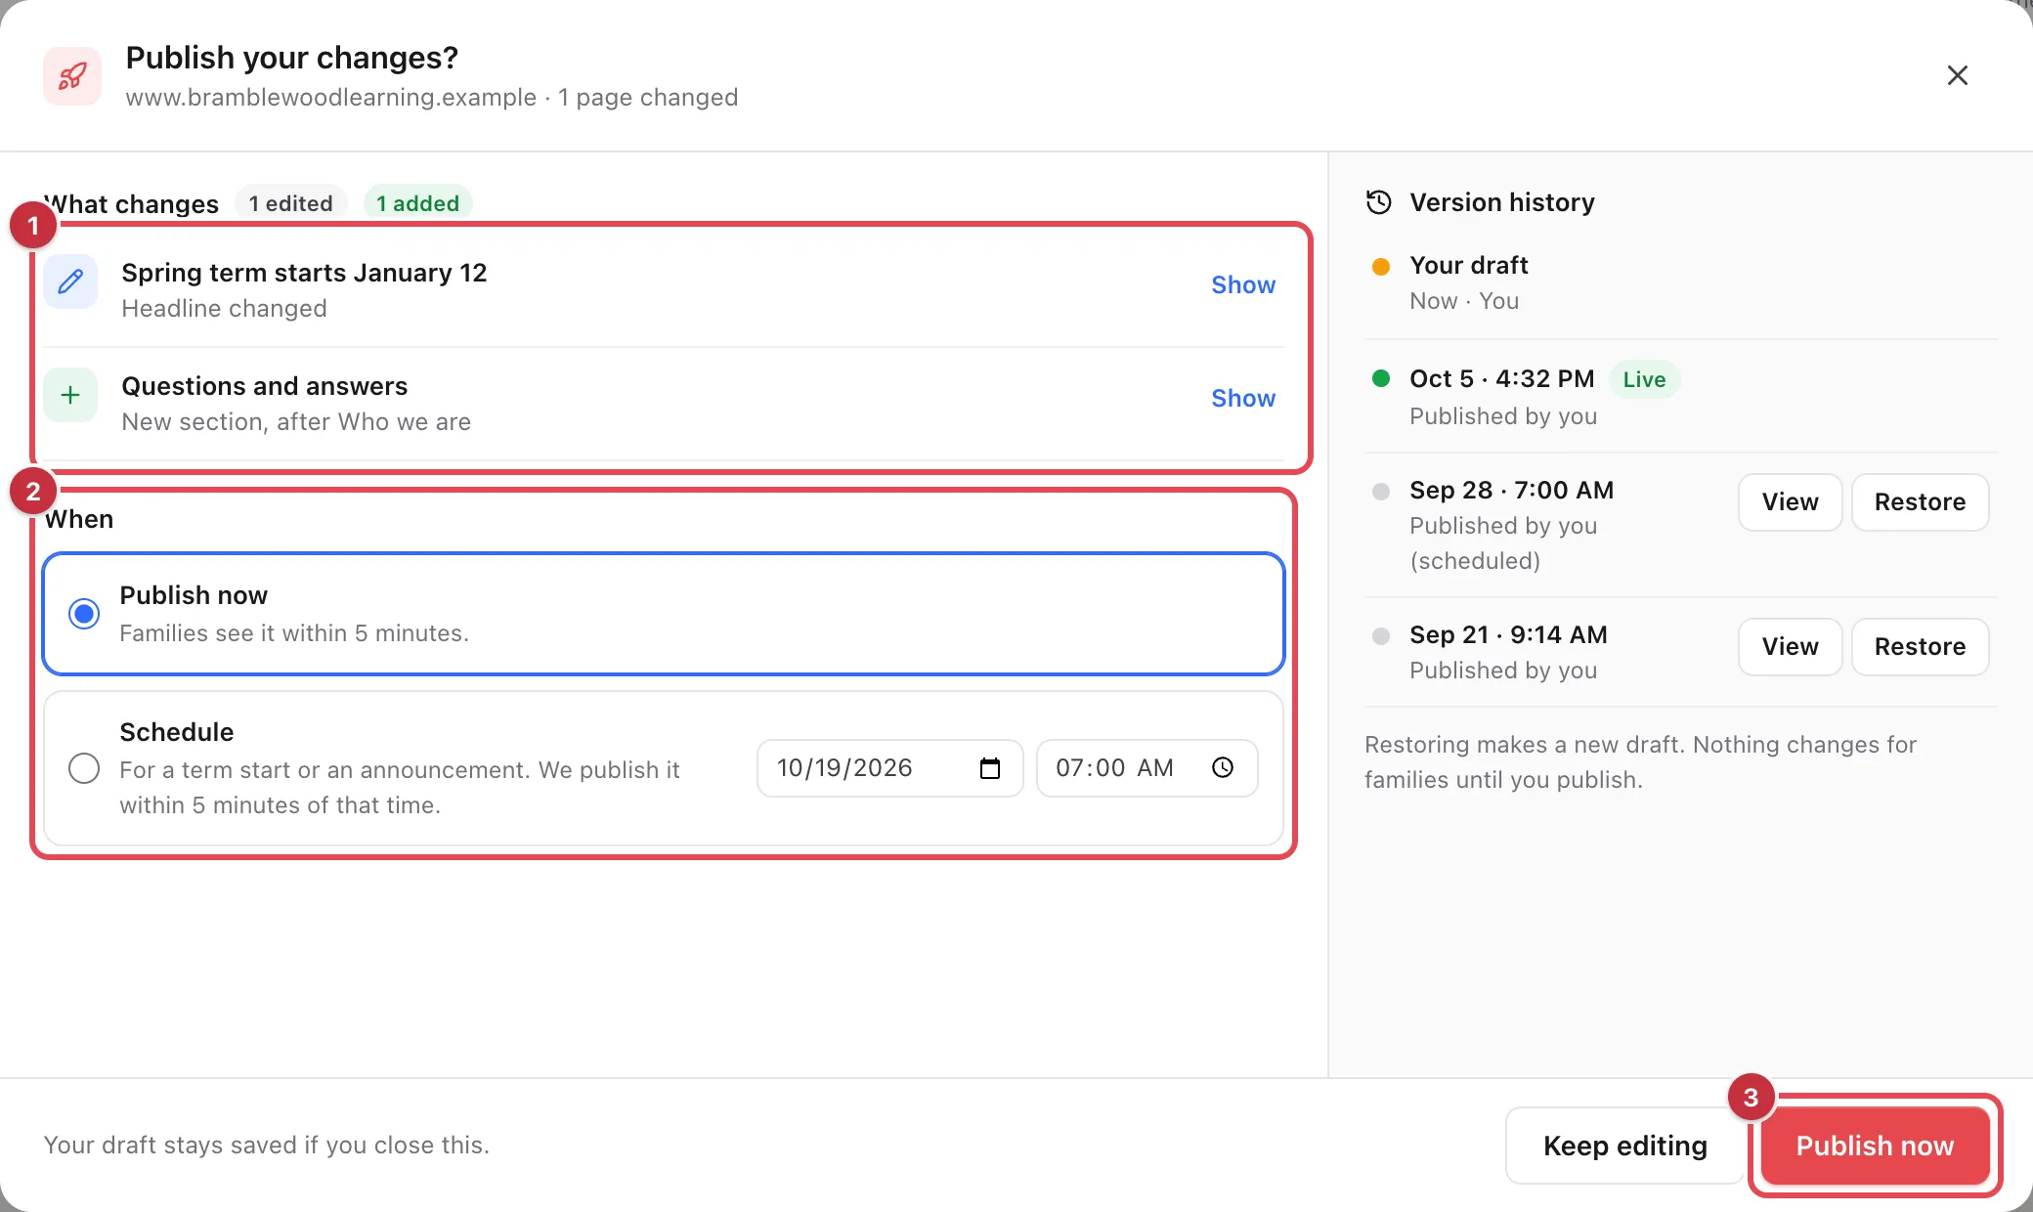Screen dimensions: 2033x1212
Task: Click 'Spring term starts January 12' title
Action: coord(304,273)
